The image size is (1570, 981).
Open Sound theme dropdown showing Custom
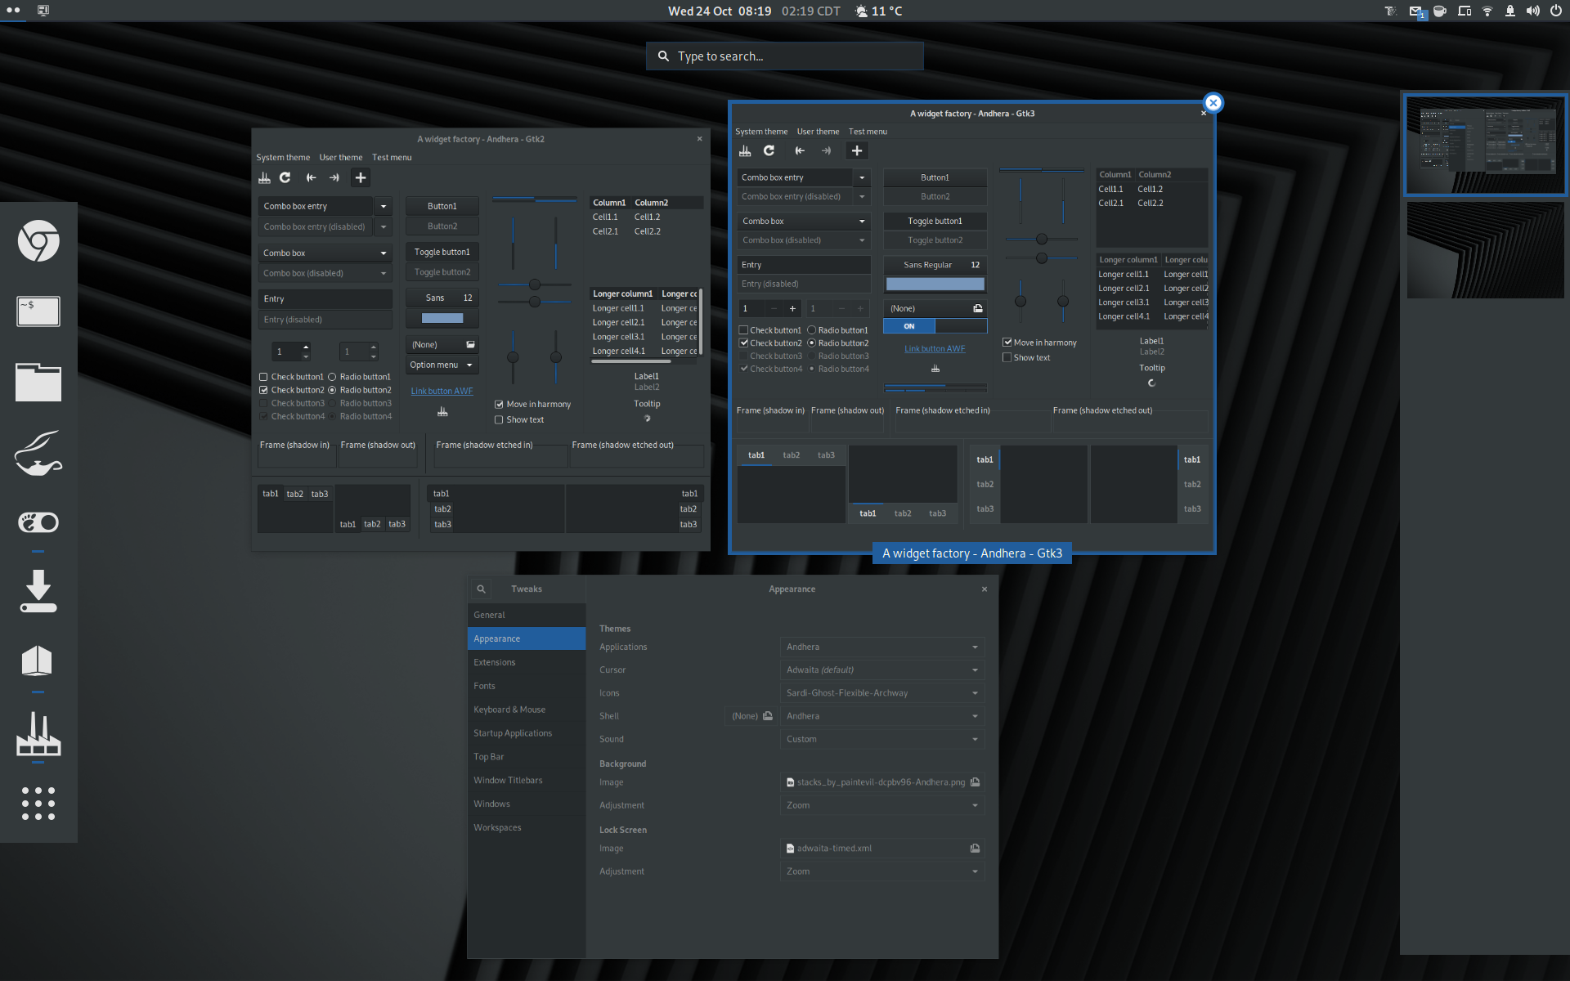click(882, 739)
